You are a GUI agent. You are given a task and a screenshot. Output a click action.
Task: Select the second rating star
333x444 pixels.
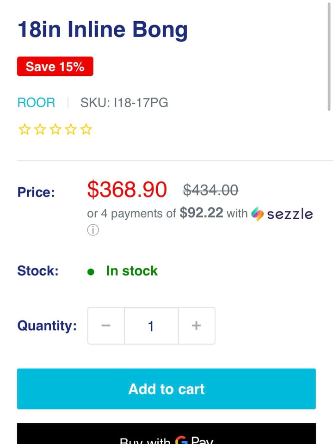[x=40, y=129]
